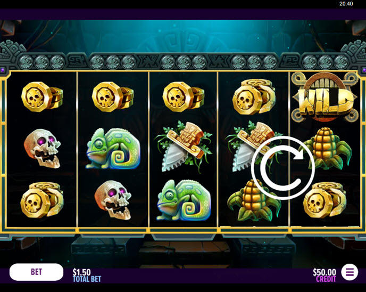Click the gold skull ring on first reel
Screen dimensions: 366x292
point(42,96)
